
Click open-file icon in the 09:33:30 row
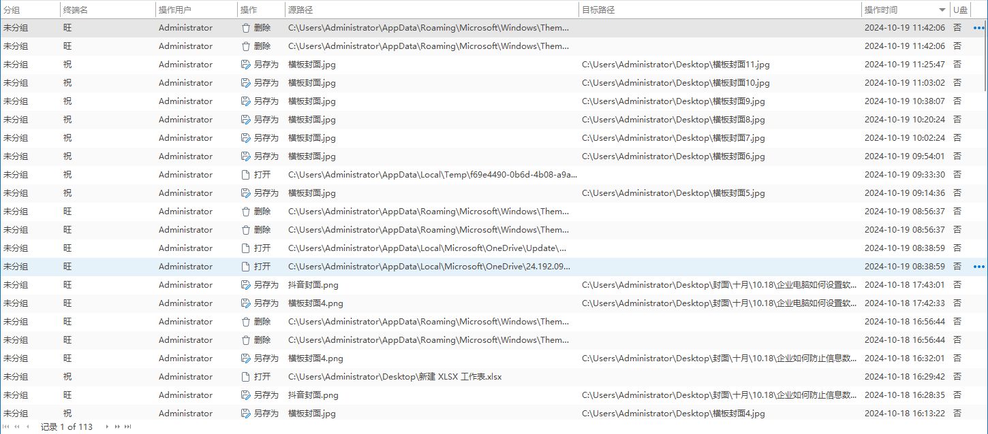pyautogui.click(x=246, y=175)
